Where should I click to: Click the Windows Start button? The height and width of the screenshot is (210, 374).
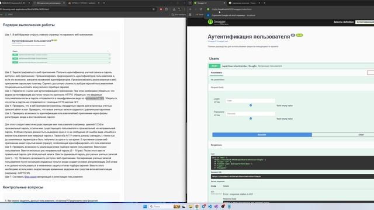coord(145,206)
